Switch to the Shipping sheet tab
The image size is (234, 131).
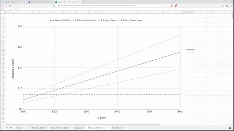point(78,128)
